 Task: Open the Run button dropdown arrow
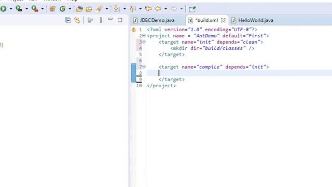point(11,9)
